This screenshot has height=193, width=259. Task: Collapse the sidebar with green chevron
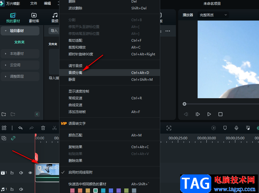pyautogui.click(x=37, y=114)
